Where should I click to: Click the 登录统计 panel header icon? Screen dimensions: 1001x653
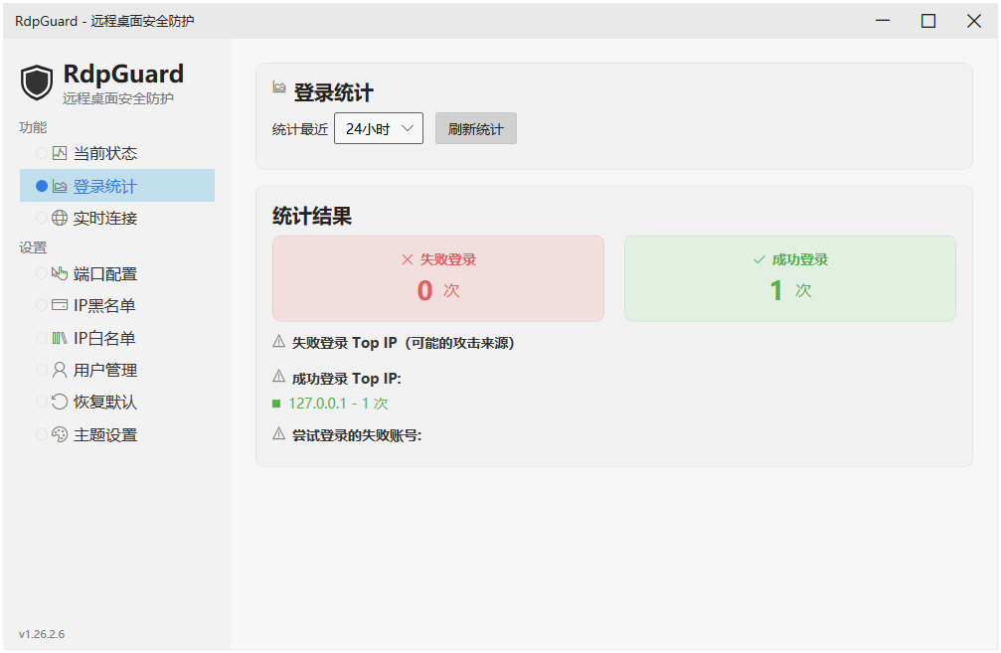pyautogui.click(x=281, y=86)
